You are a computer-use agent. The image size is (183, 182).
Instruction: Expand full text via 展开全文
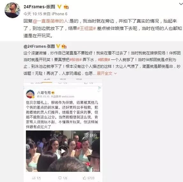click(x=104, y=73)
